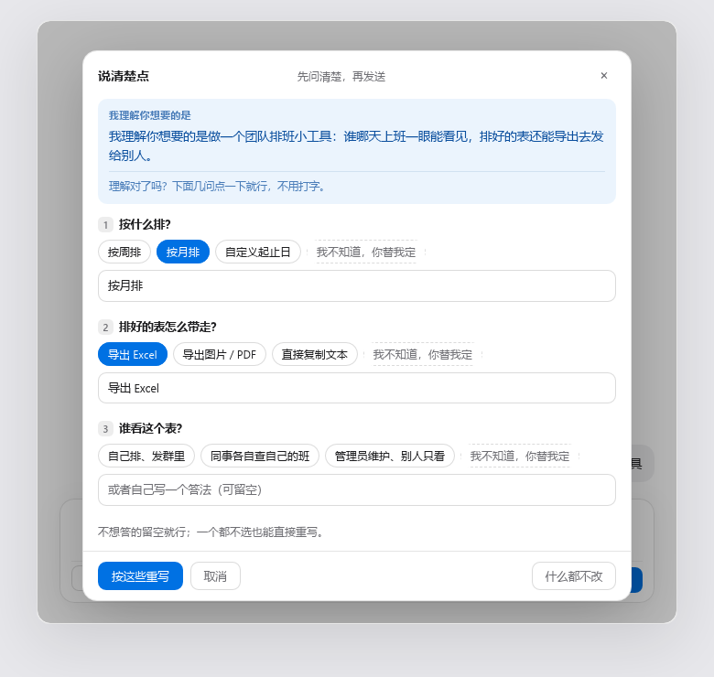Click the hint 理解对了吗？下面几问点一下就行
The image size is (714, 677).
tap(217, 186)
